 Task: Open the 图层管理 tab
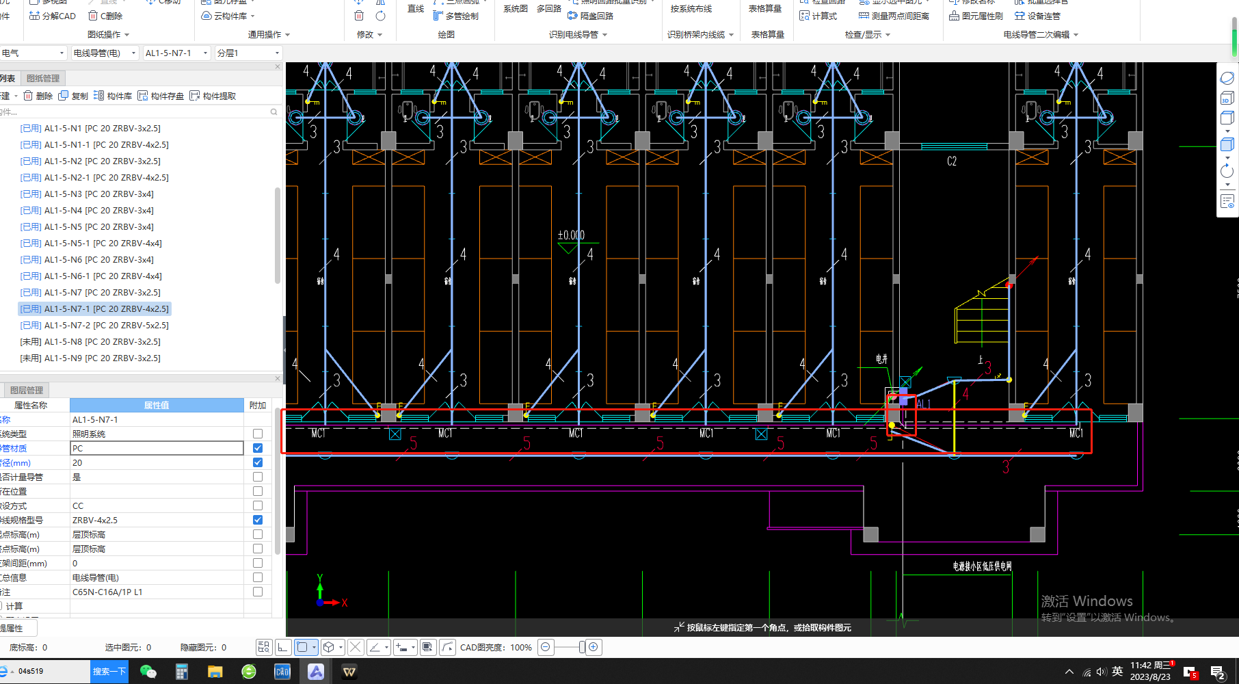(27, 390)
